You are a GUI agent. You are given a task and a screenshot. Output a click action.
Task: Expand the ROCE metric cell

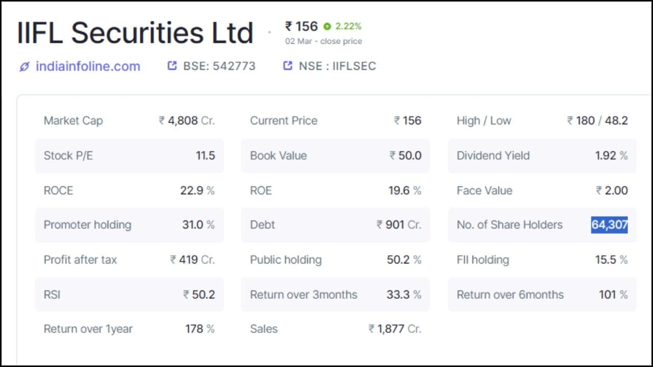[129, 190]
